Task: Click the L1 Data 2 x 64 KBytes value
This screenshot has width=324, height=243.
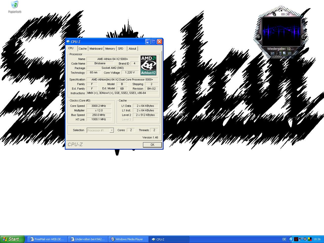Action: (x=146, y=106)
